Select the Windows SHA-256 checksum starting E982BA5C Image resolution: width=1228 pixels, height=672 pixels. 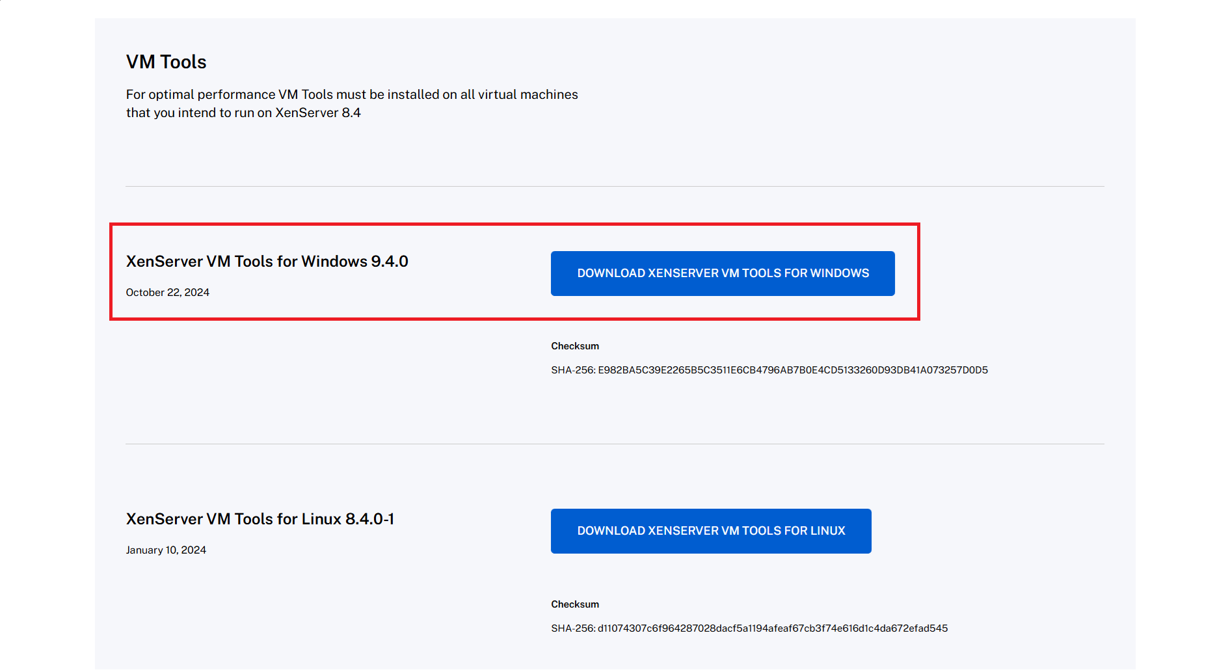(x=769, y=370)
